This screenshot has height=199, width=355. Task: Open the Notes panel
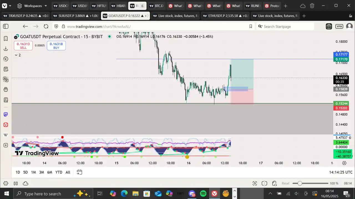pos(6,69)
